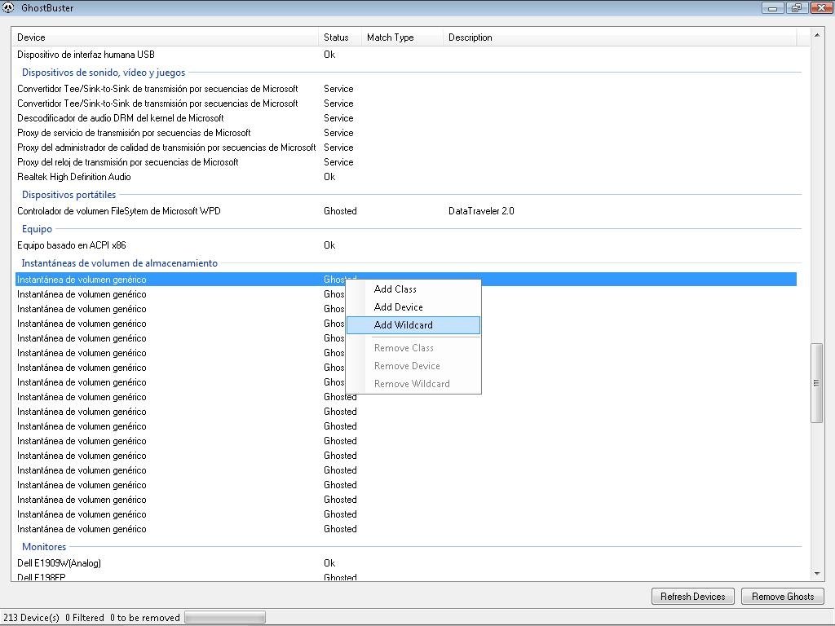Collapse the Instantáneas de volumen de almacenamiento group
This screenshot has width=835, height=626.
pos(119,263)
